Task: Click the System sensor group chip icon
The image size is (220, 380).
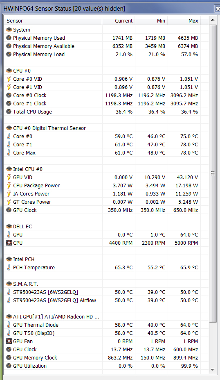Action: (x=9, y=30)
